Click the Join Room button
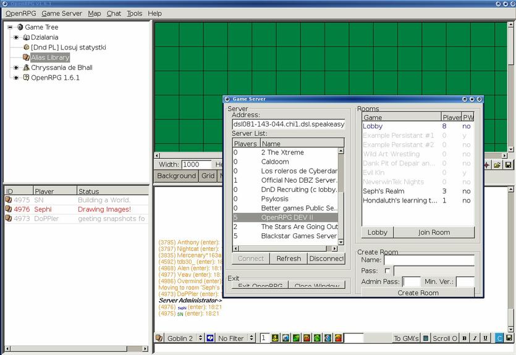Screen dimensions: 516x355 coord(434,232)
